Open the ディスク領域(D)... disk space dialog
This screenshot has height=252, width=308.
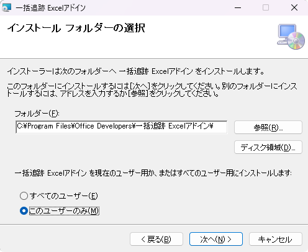(x=268, y=147)
